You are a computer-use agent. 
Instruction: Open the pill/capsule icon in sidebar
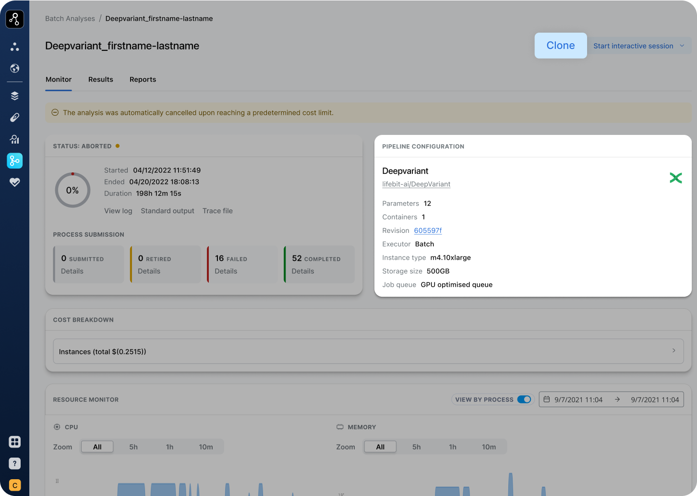pos(15,117)
